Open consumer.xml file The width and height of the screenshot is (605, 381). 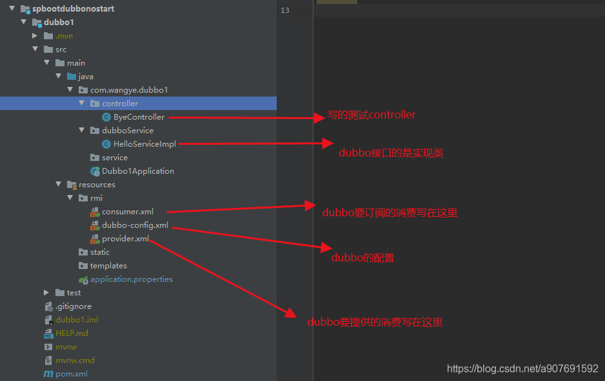(x=127, y=212)
